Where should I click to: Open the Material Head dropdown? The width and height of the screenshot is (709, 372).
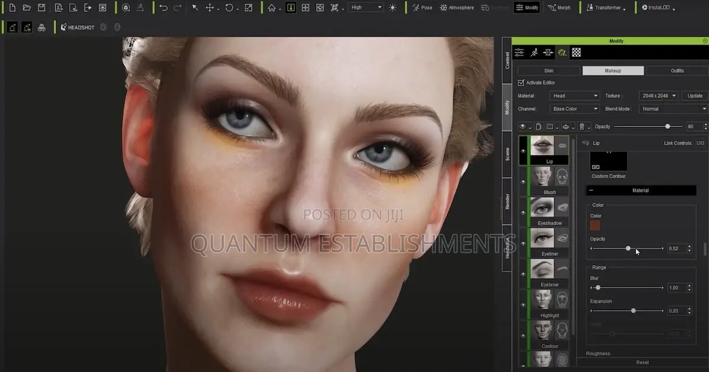[574, 96]
